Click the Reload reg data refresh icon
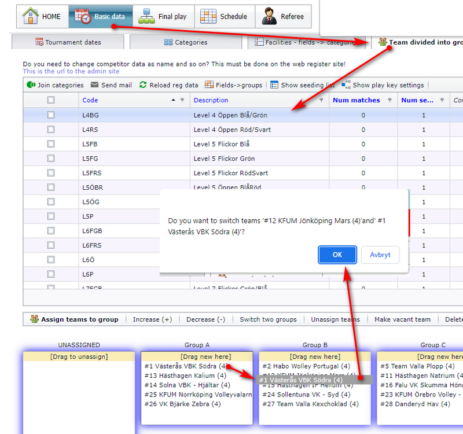 click(x=143, y=84)
